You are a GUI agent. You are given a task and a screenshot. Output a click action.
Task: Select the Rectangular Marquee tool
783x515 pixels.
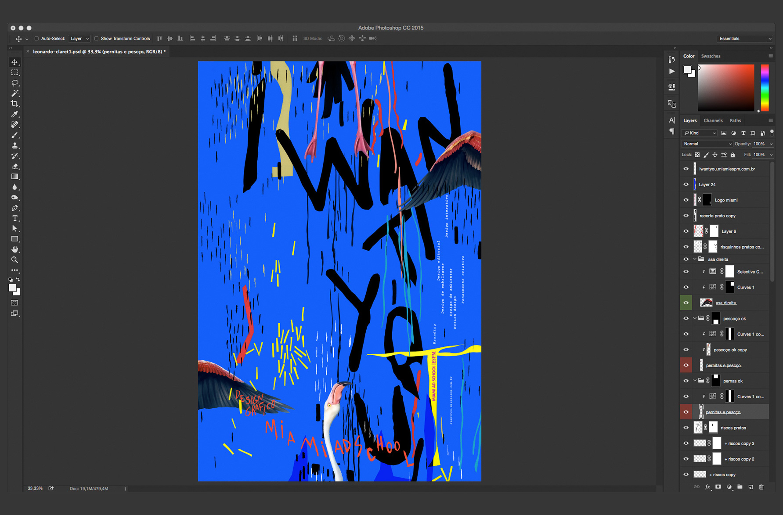click(14, 72)
